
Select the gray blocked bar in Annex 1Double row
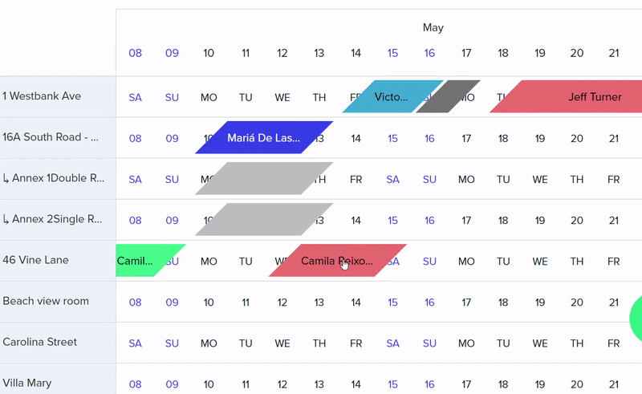click(264, 179)
